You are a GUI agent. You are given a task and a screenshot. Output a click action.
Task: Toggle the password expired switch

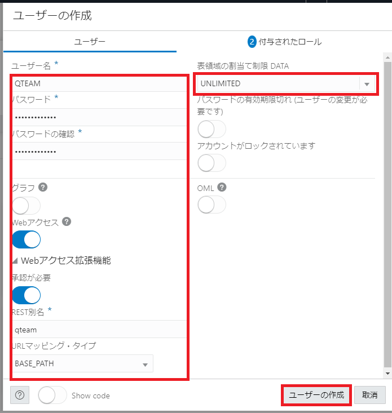pyautogui.click(x=212, y=129)
